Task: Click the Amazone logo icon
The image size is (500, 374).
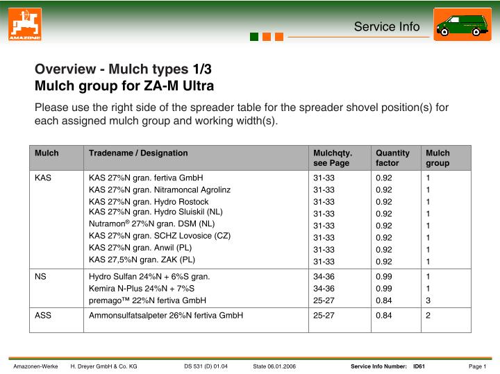Action: [x=25, y=24]
